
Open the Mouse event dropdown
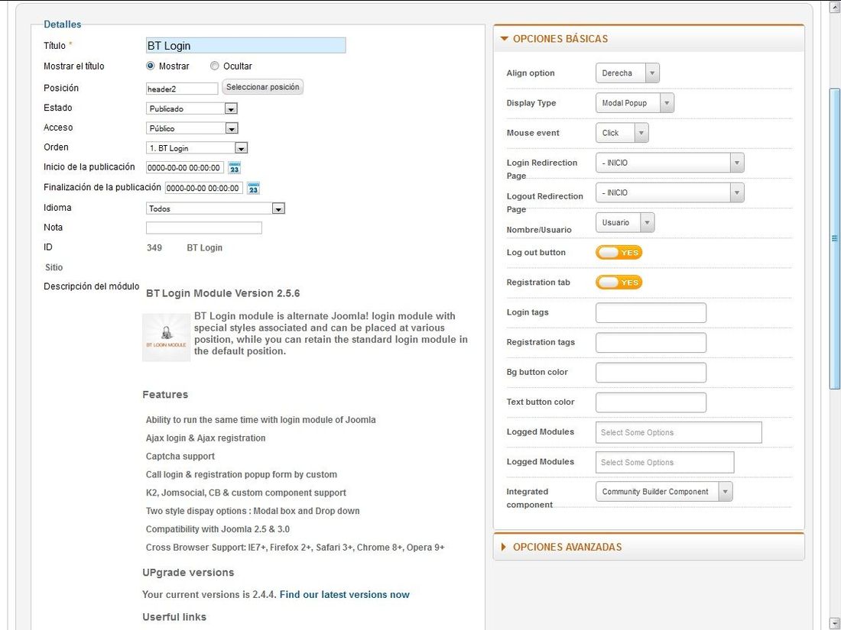[622, 133]
